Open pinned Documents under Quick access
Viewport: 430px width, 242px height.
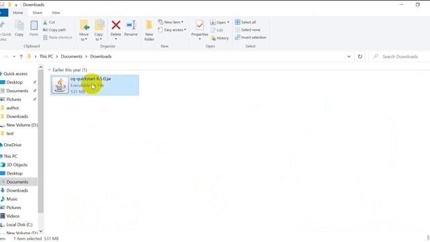[x=17, y=91]
